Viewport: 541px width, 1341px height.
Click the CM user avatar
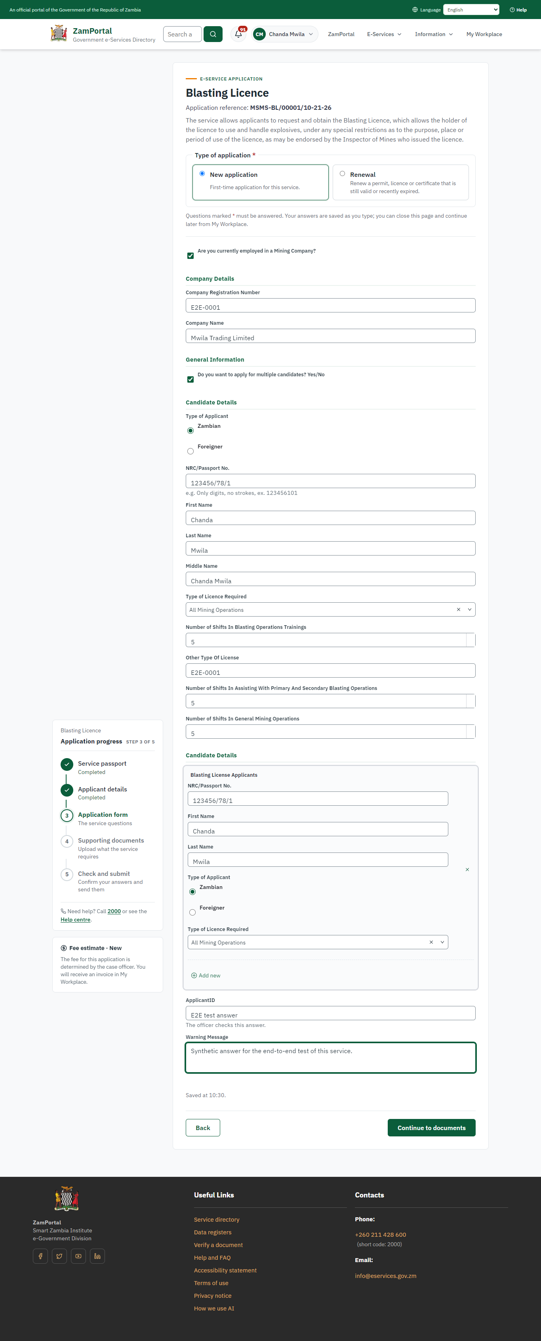[x=259, y=34]
